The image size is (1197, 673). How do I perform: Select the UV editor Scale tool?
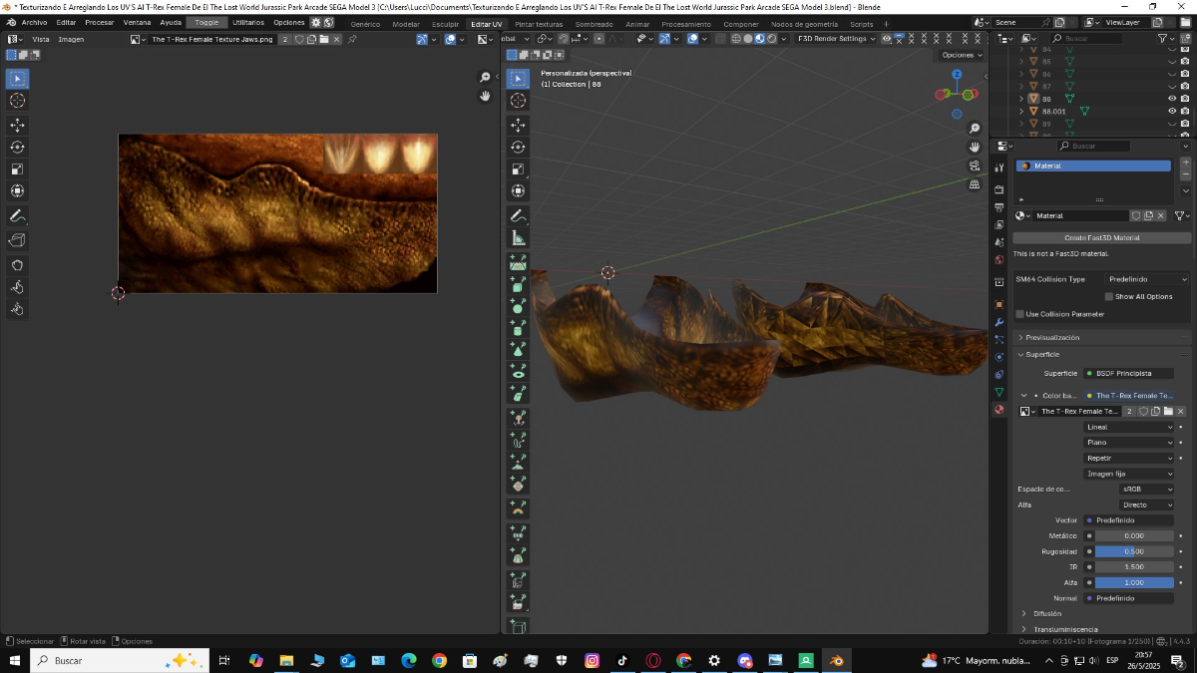(18, 168)
